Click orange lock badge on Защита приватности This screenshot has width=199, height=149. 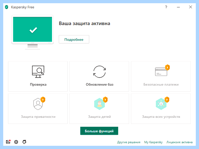coord(43,100)
